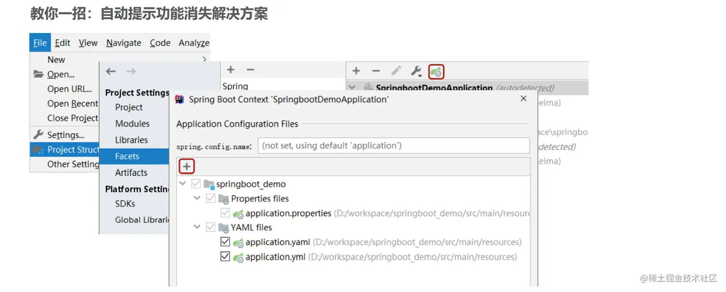Open the View menu
The image size is (726, 292).
coord(88,43)
